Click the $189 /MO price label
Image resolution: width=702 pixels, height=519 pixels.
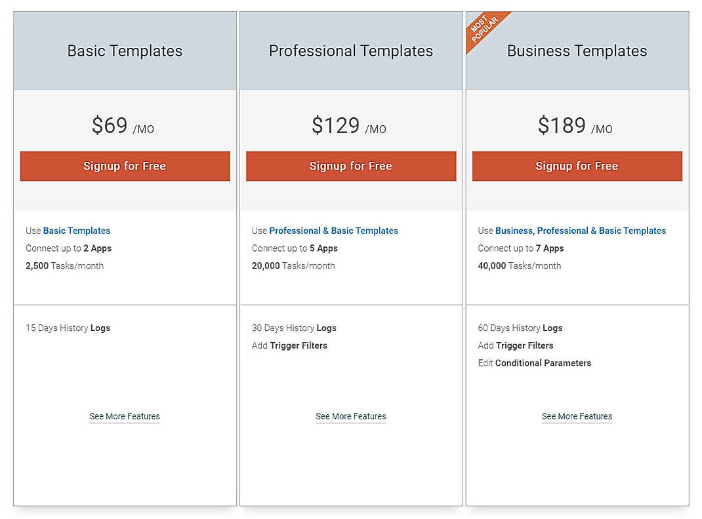pyautogui.click(x=576, y=126)
